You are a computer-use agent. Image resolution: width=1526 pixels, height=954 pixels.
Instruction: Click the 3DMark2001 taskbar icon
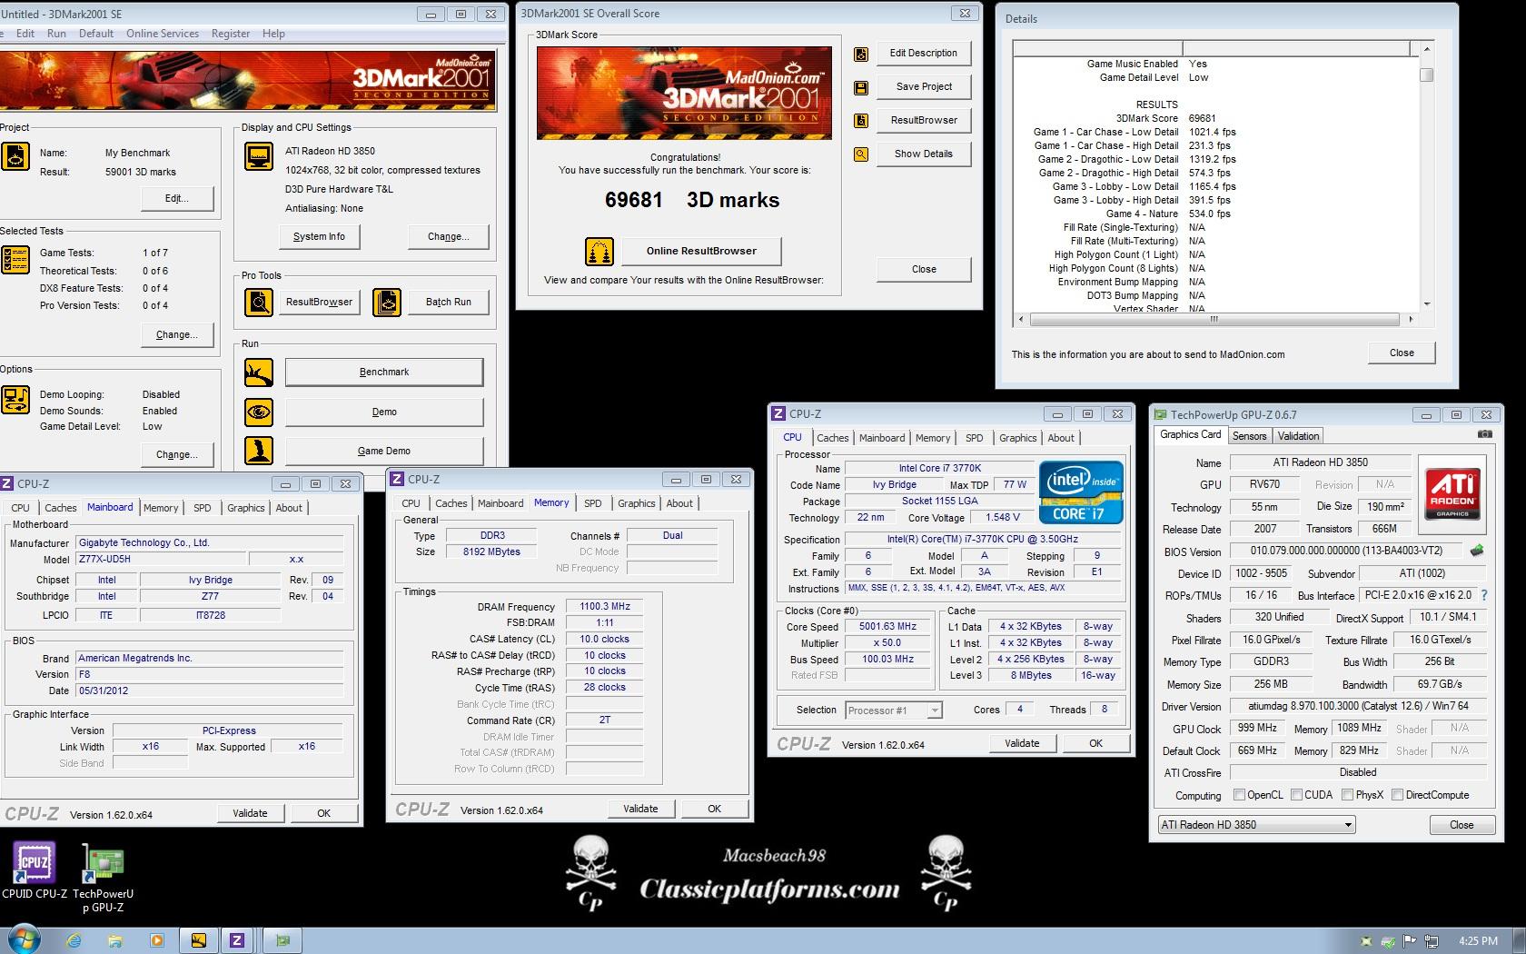point(198,940)
